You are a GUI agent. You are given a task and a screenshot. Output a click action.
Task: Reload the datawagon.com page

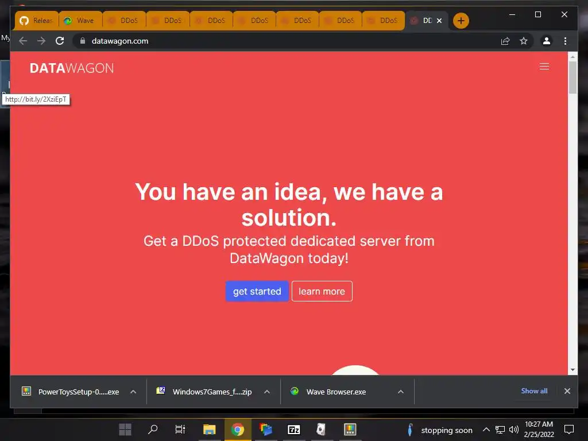point(60,41)
